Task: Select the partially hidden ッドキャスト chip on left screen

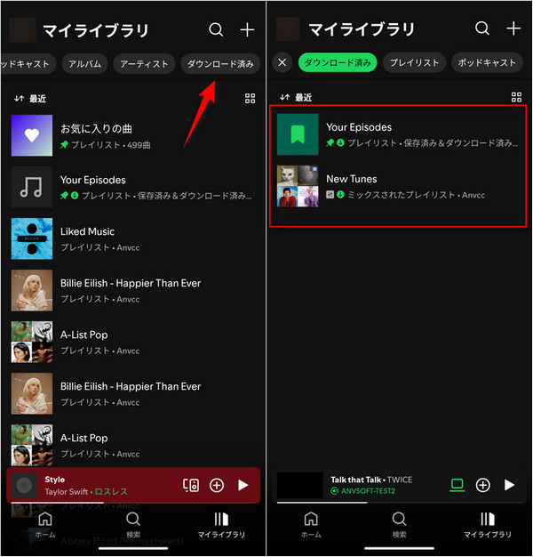Action: pyautogui.click(x=28, y=64)
